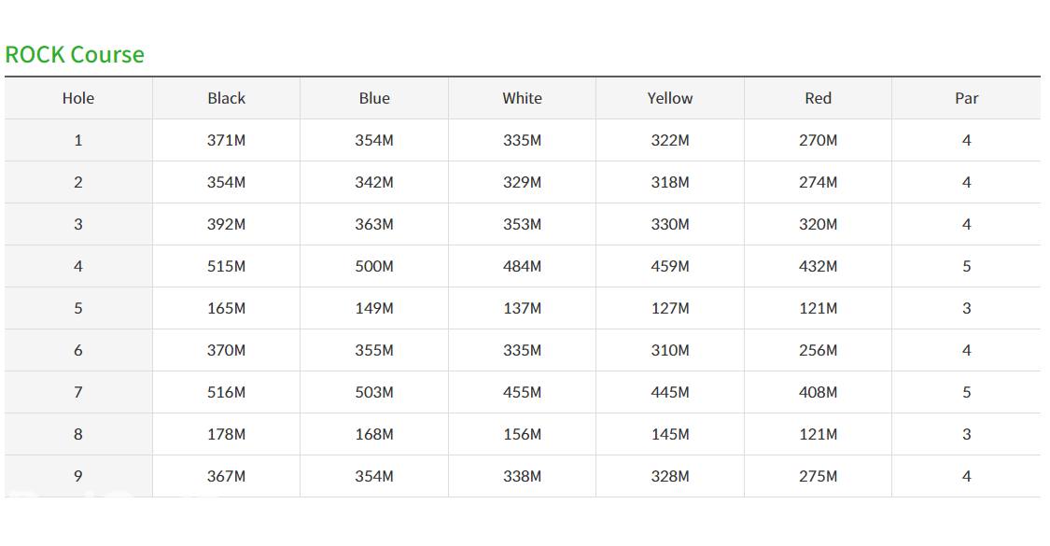Select the 503M Blue distance for hole 7

click(x=374, y=392)
